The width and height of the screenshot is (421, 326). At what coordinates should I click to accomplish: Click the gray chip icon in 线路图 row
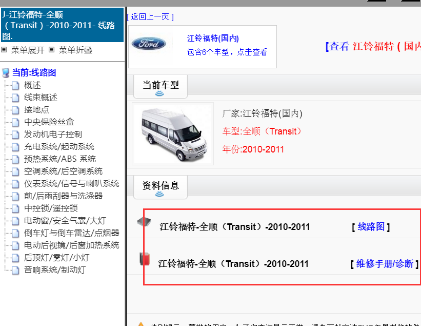144,222
